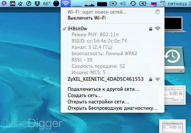Click the Режим PHY: 802.11n line

click(95, 35)
